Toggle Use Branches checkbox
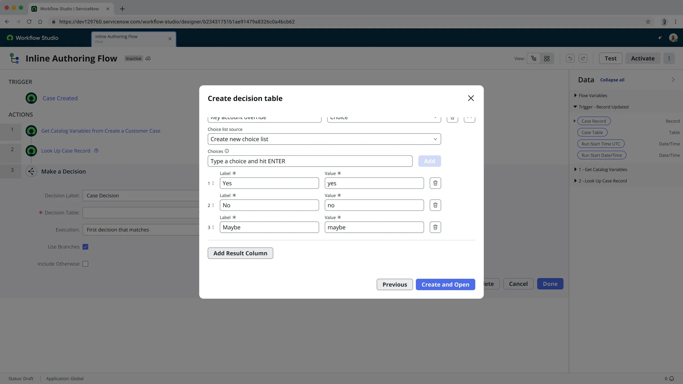This screenshot has height=384, width=683. tap(85, 247)
